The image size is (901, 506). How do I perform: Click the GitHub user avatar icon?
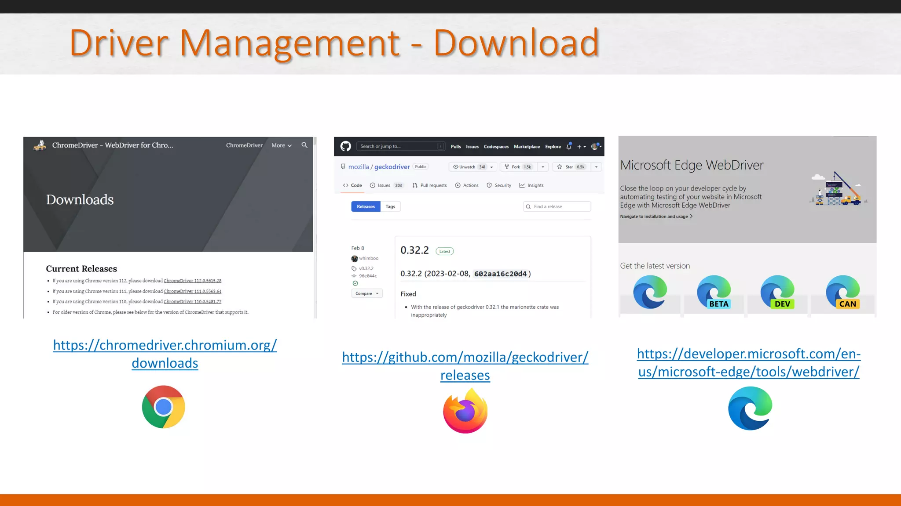pos(595,146)
